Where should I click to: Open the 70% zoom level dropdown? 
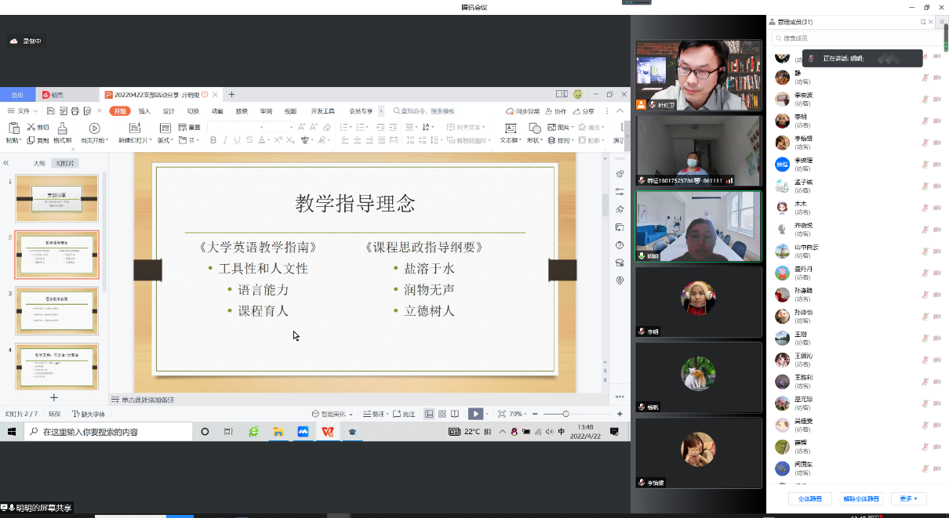[x=518, y=414]
